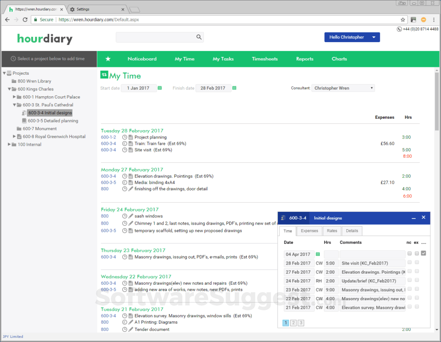This screenshot has height=342, width=441.
Task: Click the JPY Limited footer link
Action: coord(13,336)
